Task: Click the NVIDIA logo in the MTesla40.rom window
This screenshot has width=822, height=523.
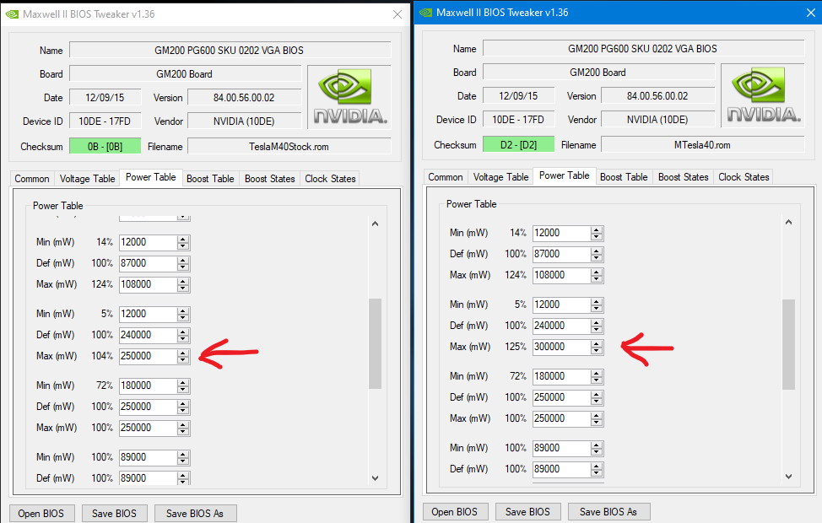Action: (763, 94)
